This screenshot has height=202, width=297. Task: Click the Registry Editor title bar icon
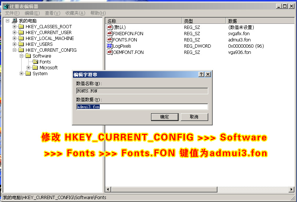tap(6, 6)
